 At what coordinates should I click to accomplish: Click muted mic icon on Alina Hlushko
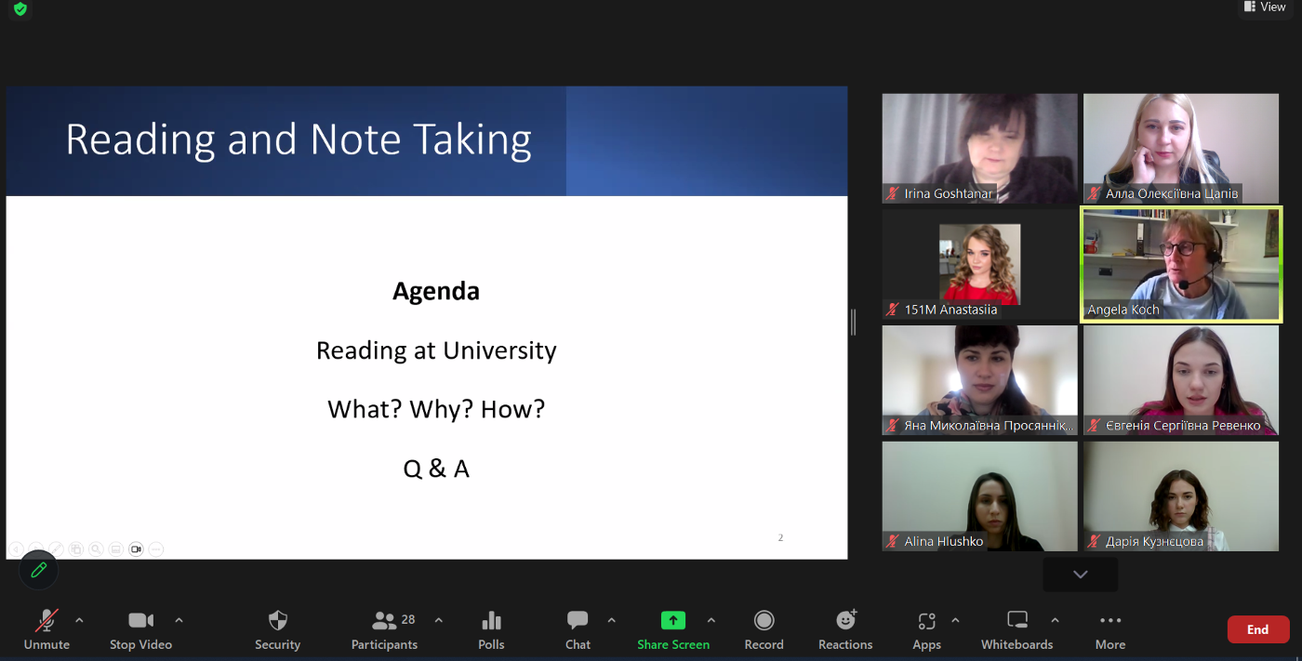[x=893, y=541]
